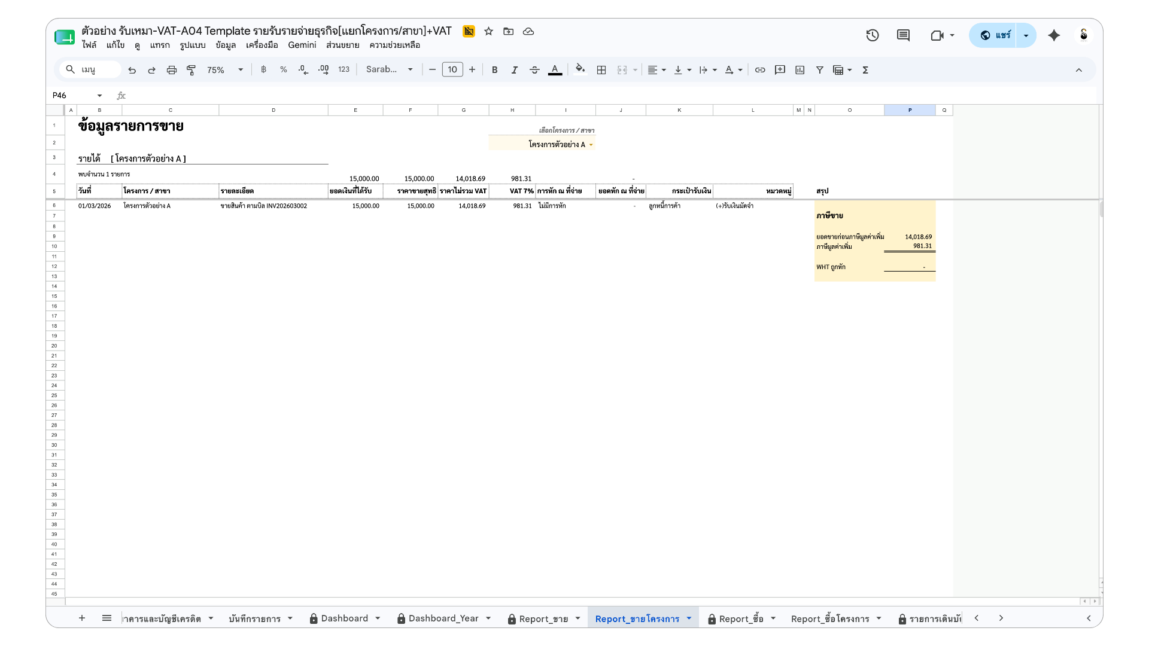The height and width of the screenshot is (646, 1149).
Task: Open the ไฟล์ menu
Action: 89,45
